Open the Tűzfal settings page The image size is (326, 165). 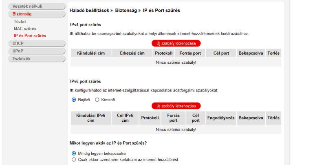click(x=20, y=22)
